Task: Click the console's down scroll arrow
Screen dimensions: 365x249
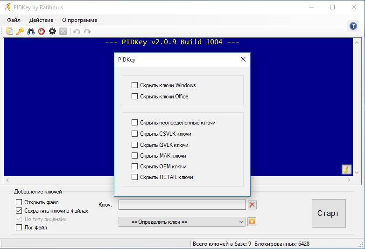Action: coord(357,172)
